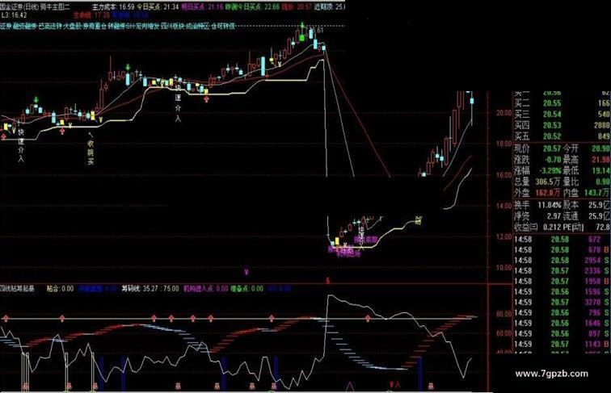Click the red up arrow at the chart's far left edge

pos(3,136)
